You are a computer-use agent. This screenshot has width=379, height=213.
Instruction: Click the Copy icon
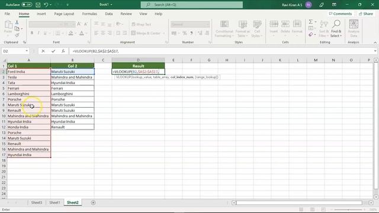[17, 29]
